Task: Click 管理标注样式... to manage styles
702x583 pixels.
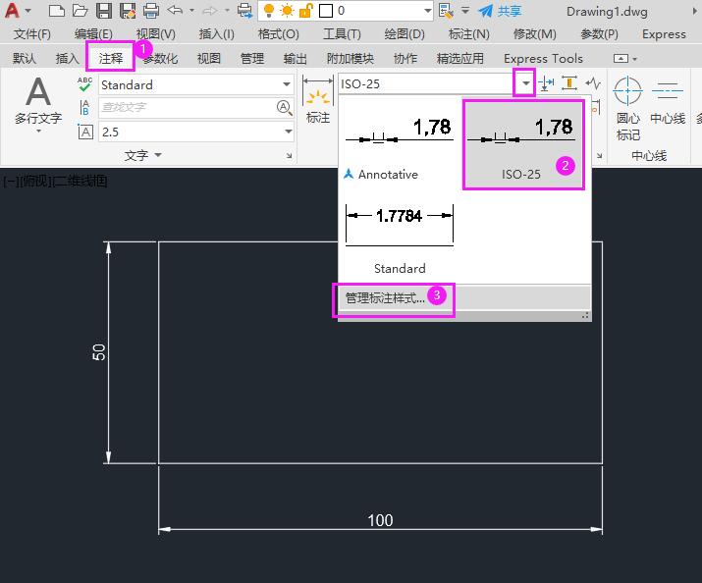Action: tap(464, 297)
